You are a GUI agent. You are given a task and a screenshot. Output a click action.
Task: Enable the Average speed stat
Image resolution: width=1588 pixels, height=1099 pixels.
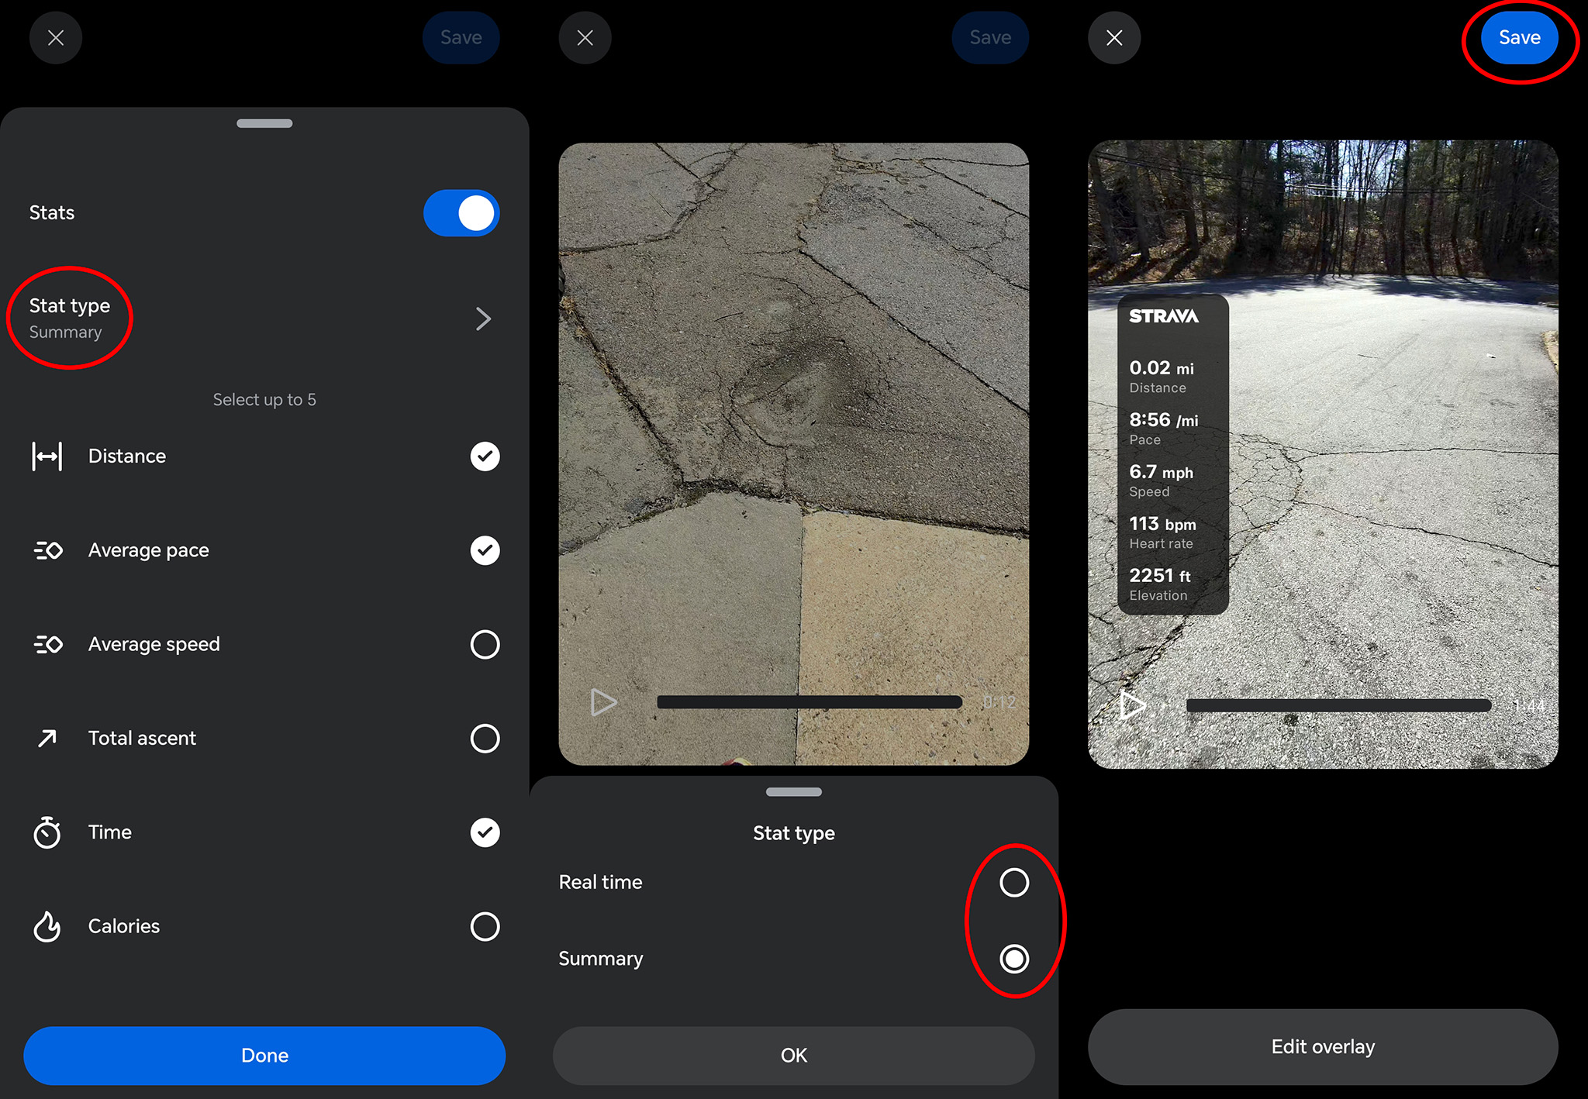click(x=485, y=644)
